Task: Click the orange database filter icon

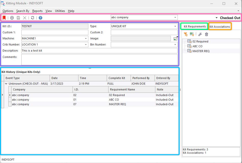Action: coord(186,34)
